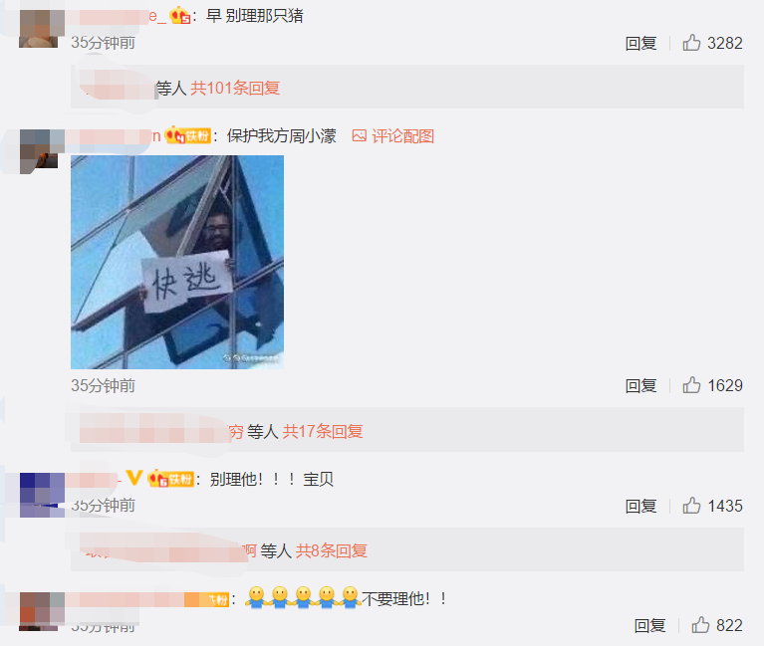Expand the 共17条回复 replies

pyautogui.click(x=323, y=431)
